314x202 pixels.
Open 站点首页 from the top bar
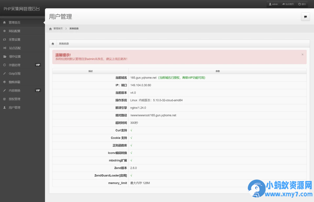(288, 4)
